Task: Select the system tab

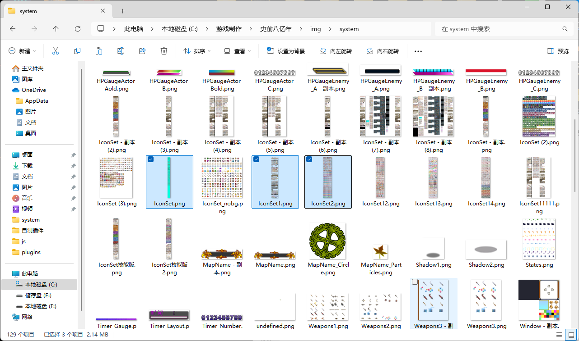Action: click(x=59, y=11)
